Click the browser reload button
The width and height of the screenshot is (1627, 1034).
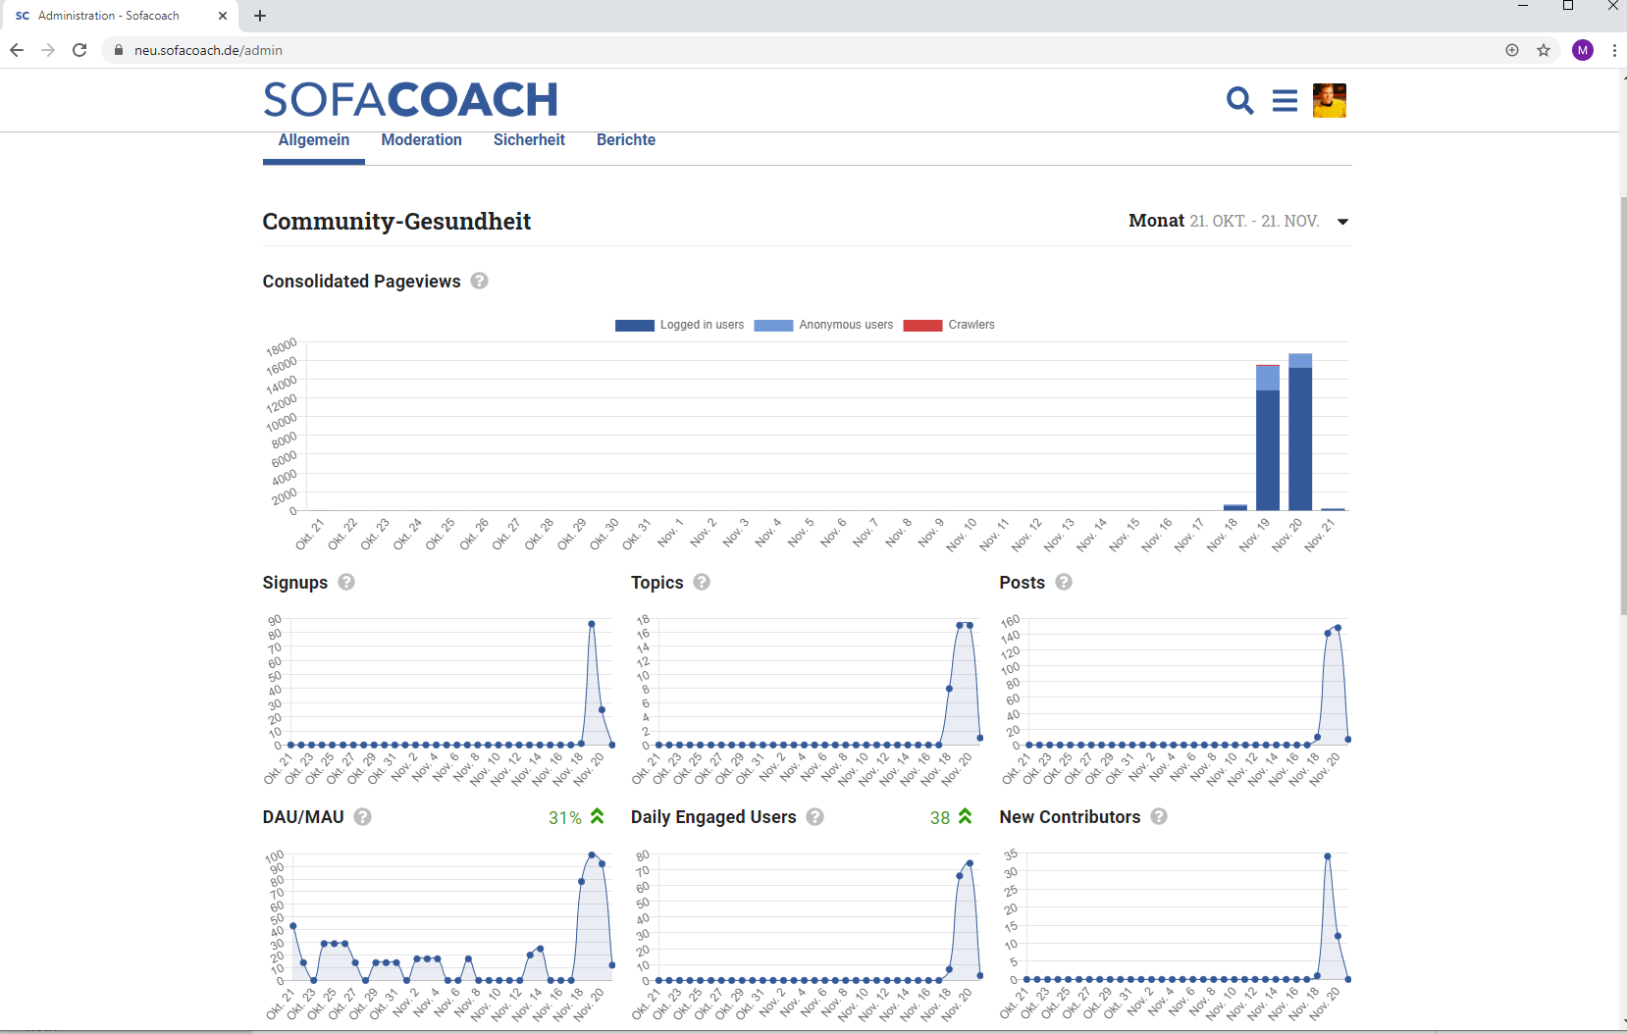79,50
